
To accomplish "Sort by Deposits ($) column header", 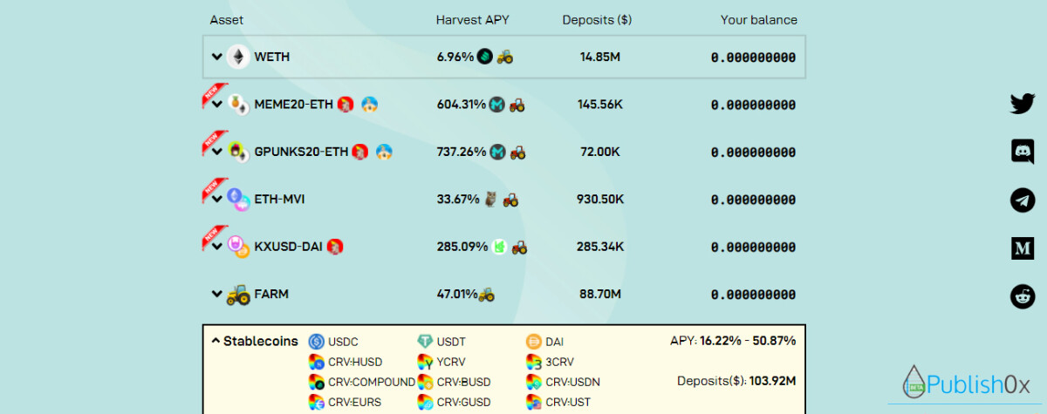I will 597,20.
